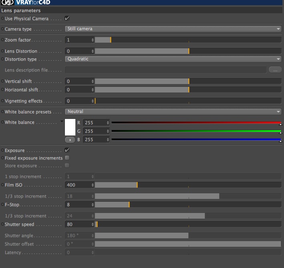Adjust the F-Stop slider

coord(188,205)
